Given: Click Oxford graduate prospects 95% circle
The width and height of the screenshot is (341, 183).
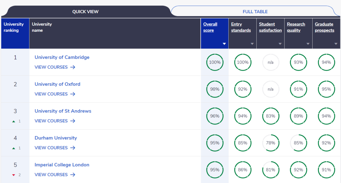Looking at the screenshot, I should [326, 89].
